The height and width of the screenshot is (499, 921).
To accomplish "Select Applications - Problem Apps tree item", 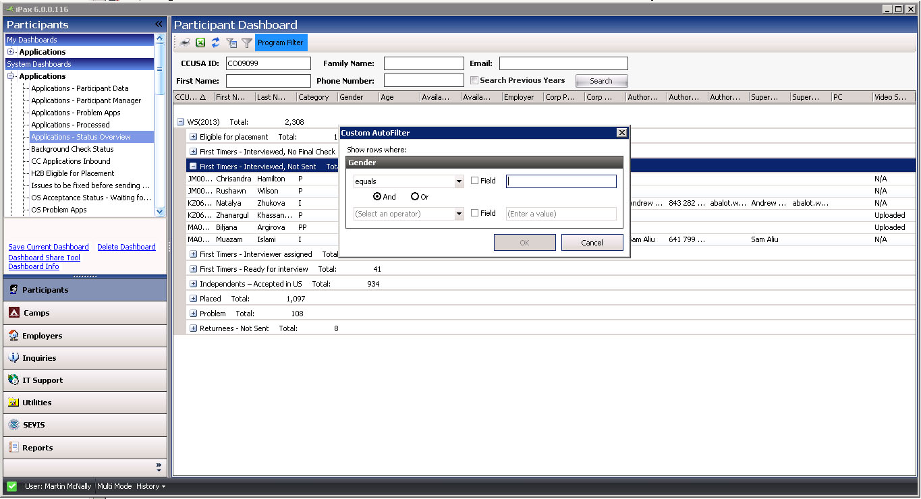I will coord(76,113).
